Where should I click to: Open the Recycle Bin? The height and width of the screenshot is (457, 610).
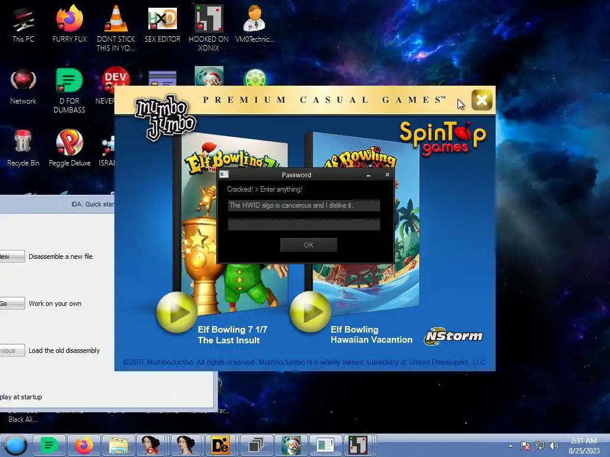point(23,148)
